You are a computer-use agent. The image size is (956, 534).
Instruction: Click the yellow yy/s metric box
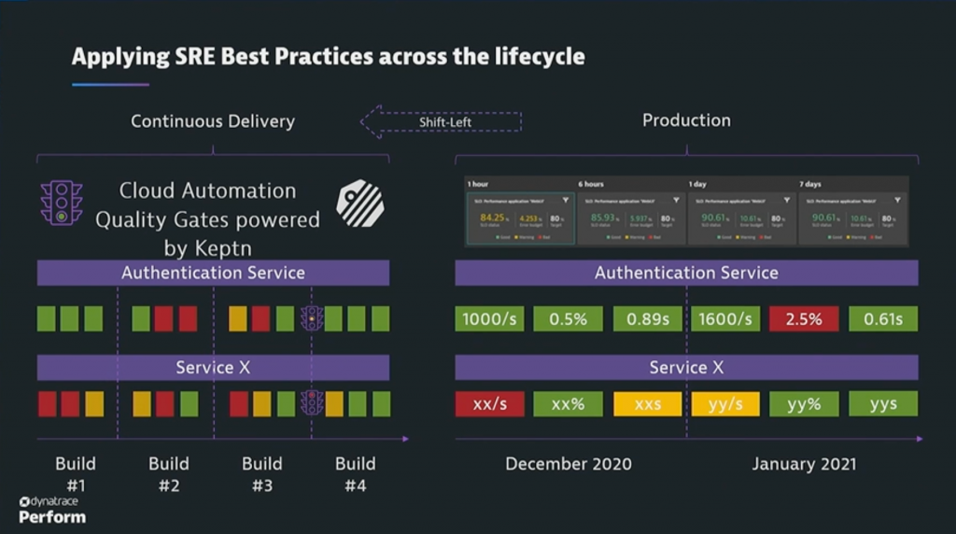pyautogui.click(x=725, y=404)
